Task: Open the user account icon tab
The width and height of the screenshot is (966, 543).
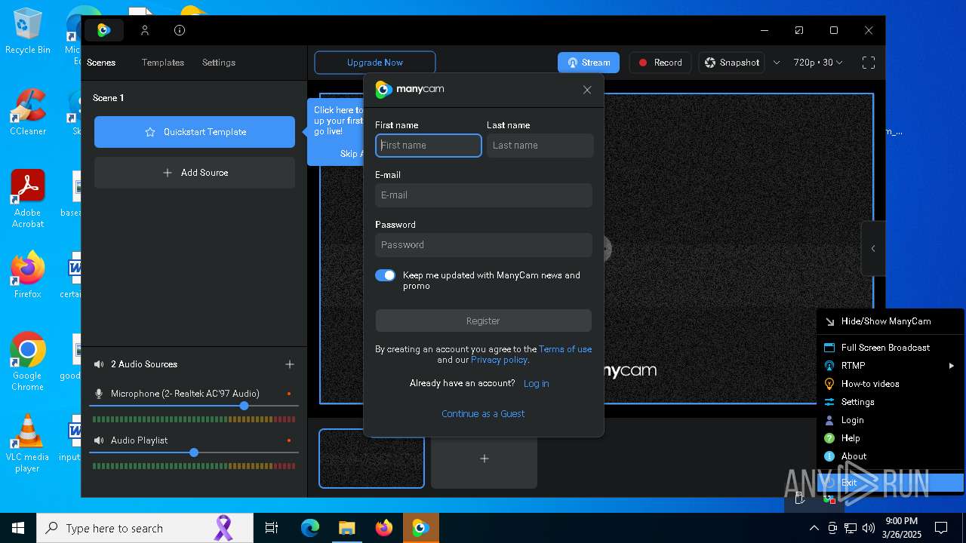Action: pyautogui.click(x=145, y=30)
